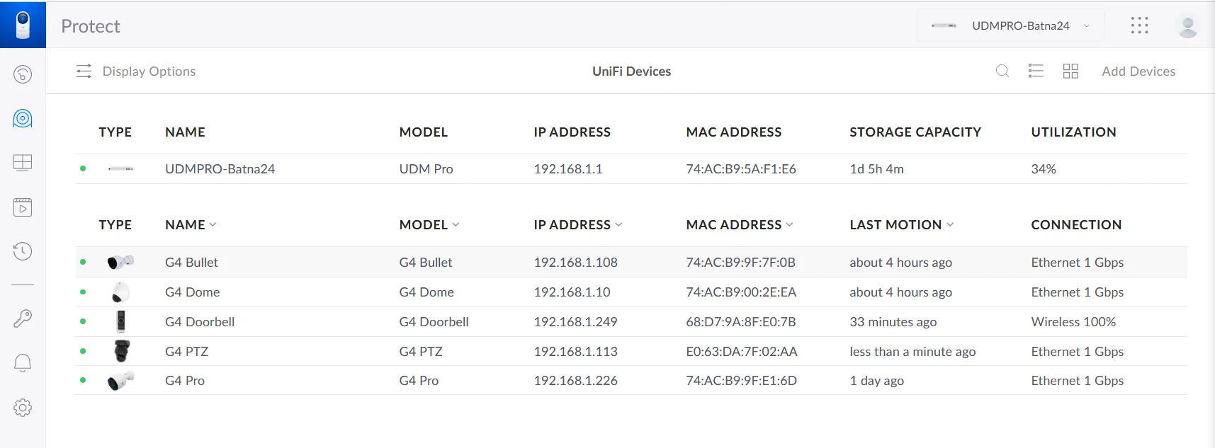Open the user account avatar menu
The width and height of the screenshot is (1215, 448).
(1187, 26)
